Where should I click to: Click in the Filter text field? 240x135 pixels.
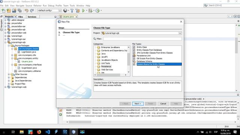click(142, 39)
